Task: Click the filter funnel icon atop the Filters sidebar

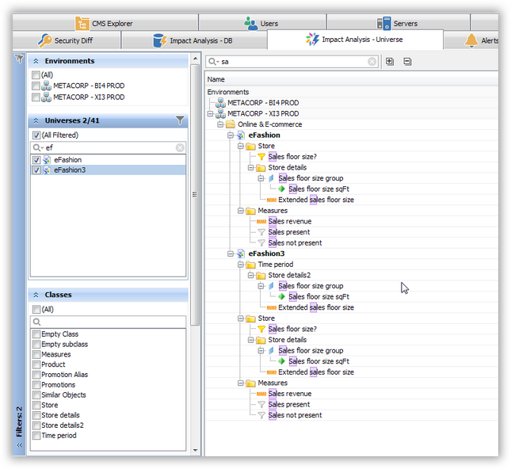Action: [19, 59]
